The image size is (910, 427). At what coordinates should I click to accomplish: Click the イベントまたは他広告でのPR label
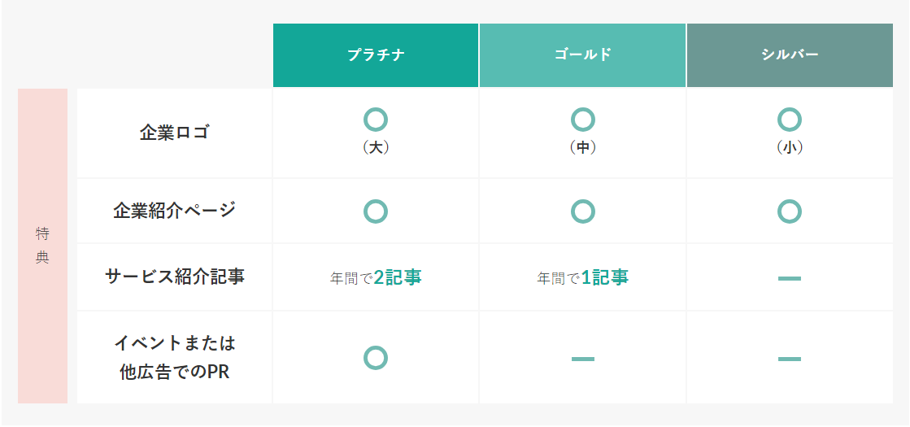pyautogui.click(x=174, y=357)
